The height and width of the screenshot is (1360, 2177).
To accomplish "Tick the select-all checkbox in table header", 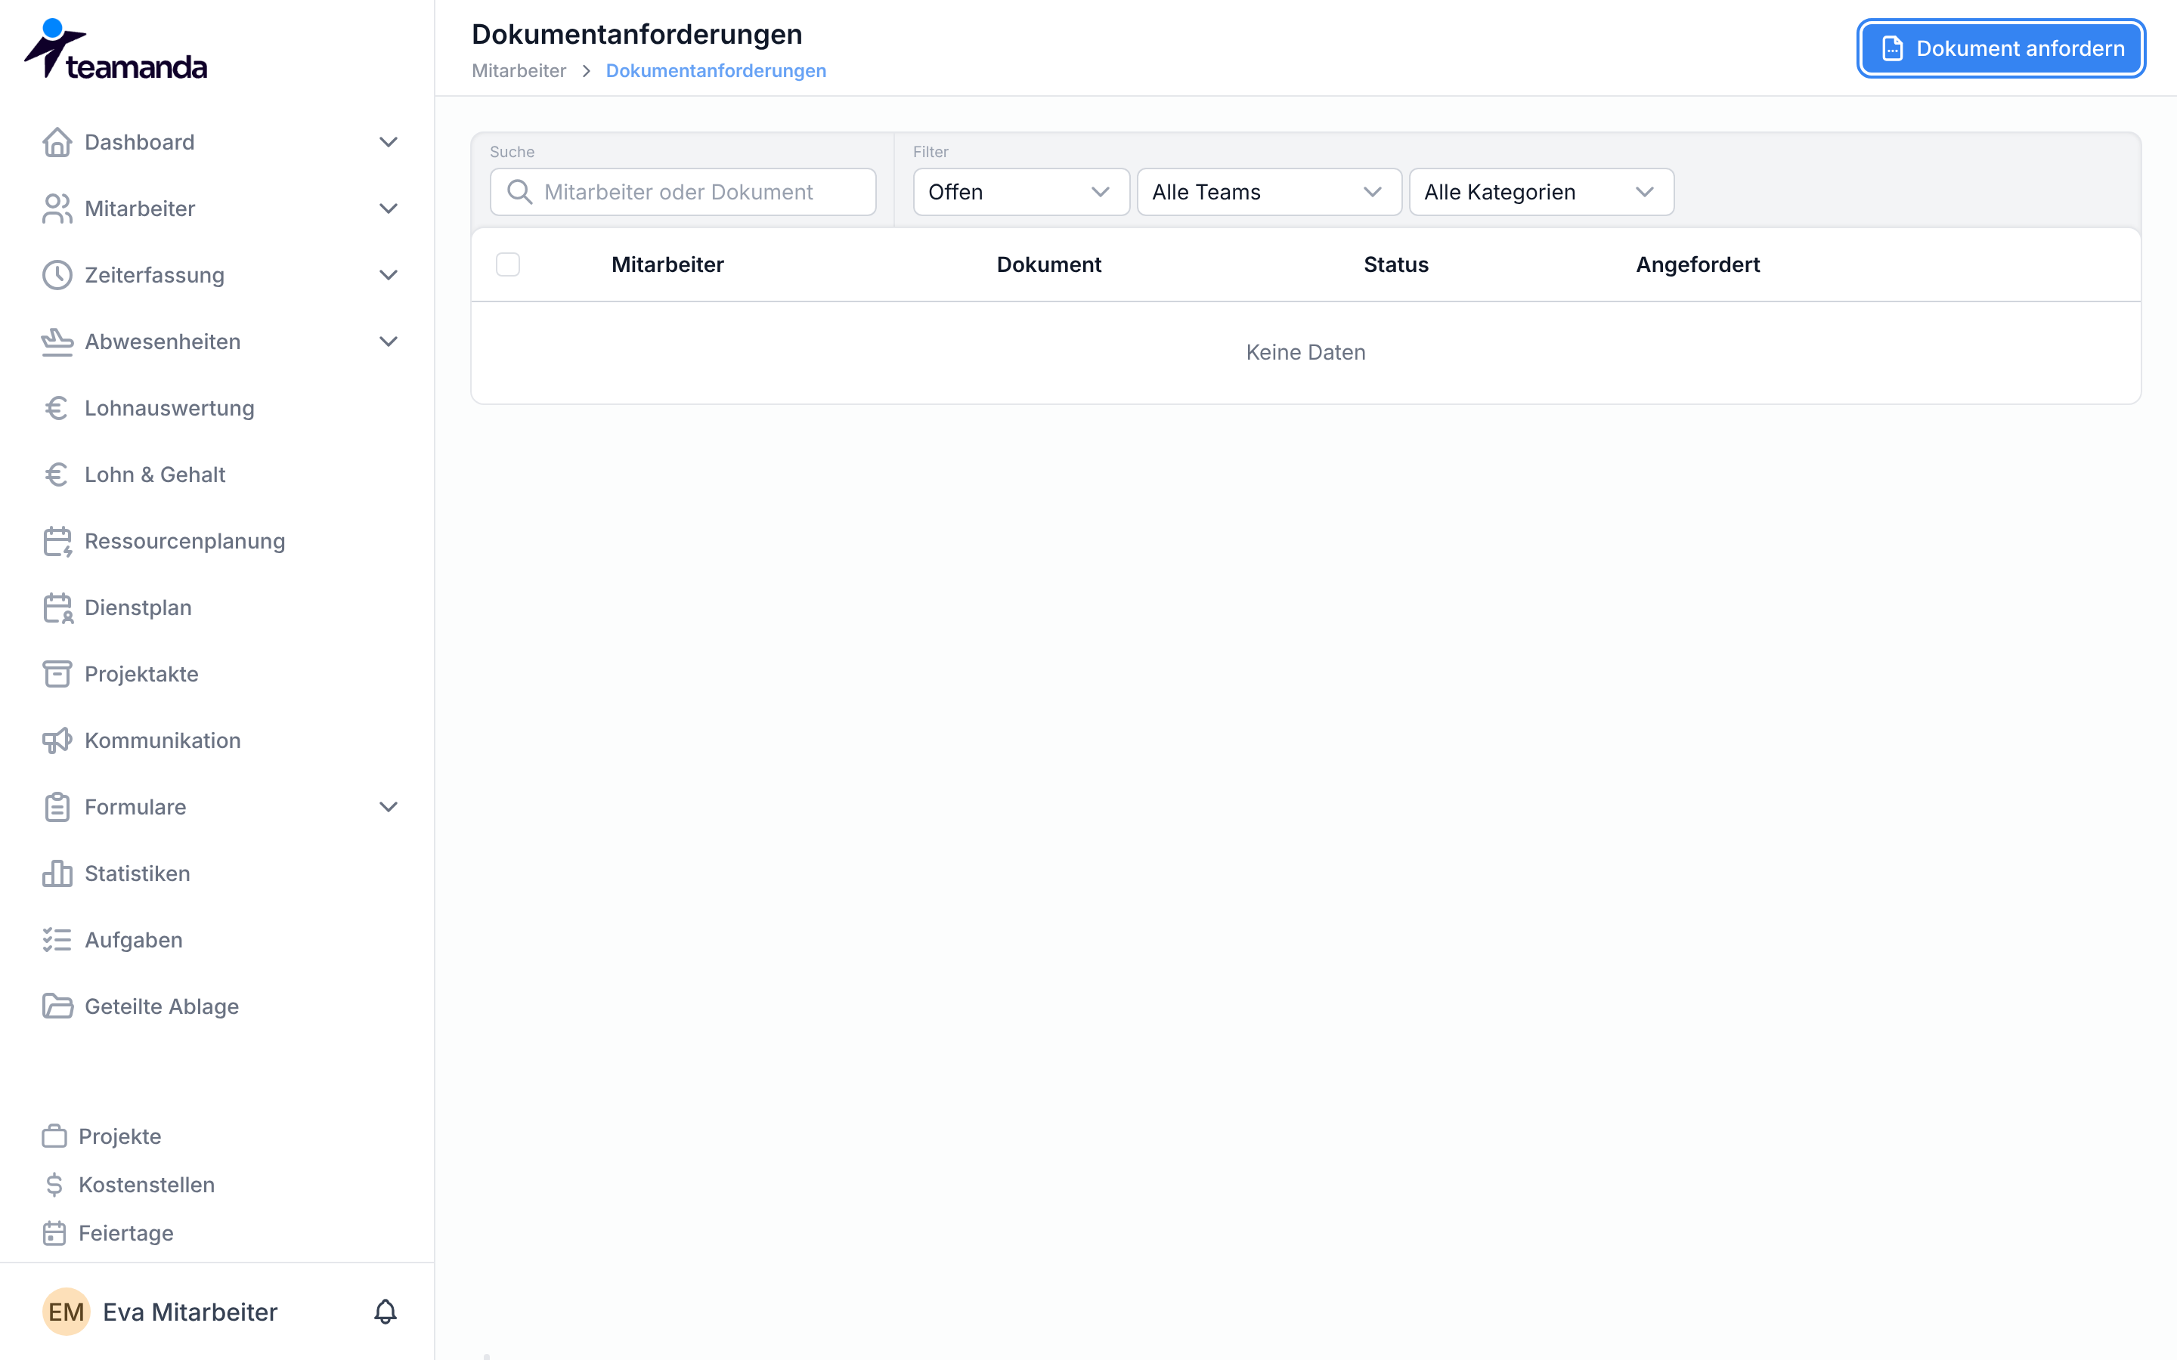I will point(507,264).
